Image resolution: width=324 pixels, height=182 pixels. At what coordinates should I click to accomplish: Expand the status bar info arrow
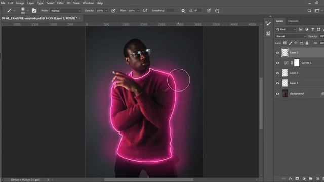click(48, 180)
